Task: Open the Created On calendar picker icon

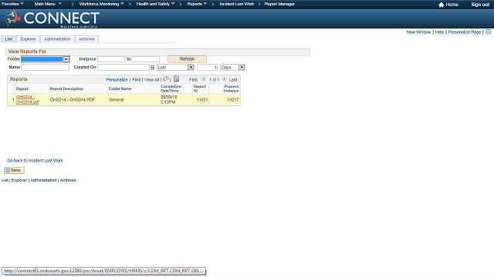Action: [153, 68]
